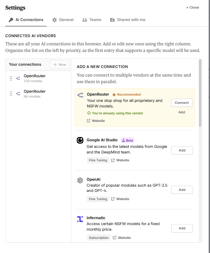210x253 pixels.
Task: Click the OpenAI logo icon
Action: click(x=80, y=180)
